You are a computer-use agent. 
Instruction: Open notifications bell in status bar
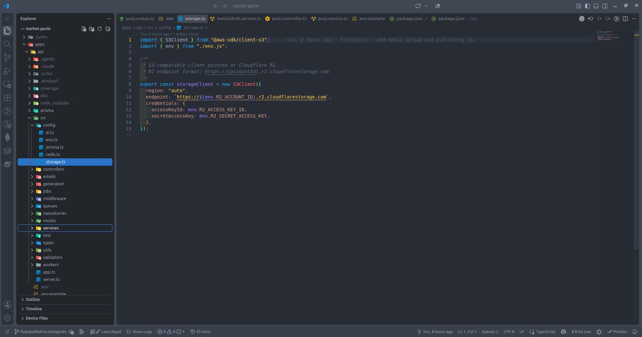[x=635, y=332]
